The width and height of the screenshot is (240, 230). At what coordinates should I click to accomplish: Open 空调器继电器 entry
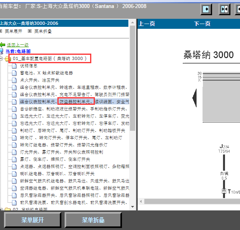click(x=75, y=188)
